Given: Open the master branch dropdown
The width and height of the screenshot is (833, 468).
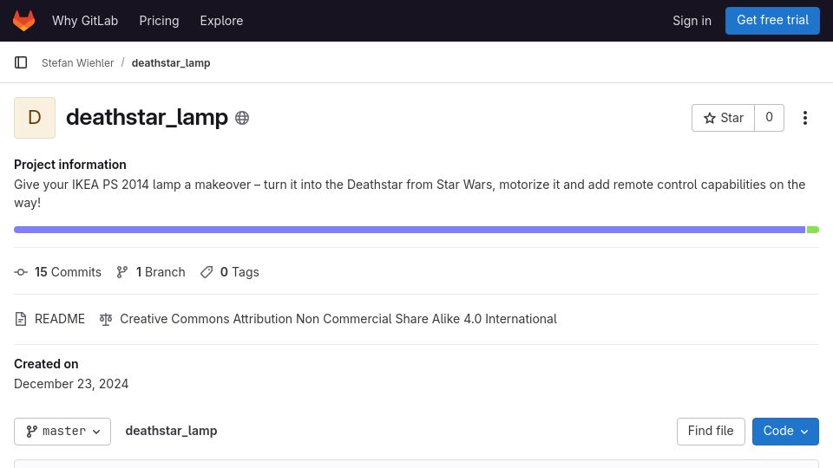Looking at the screenshot, I should coord(62,432).
